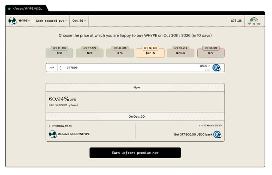Click the USDC icon beside USDC back
The width and height of the screenshot is (272, 175).
217,134
